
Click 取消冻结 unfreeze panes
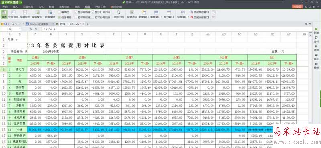[x=132, y=14]
